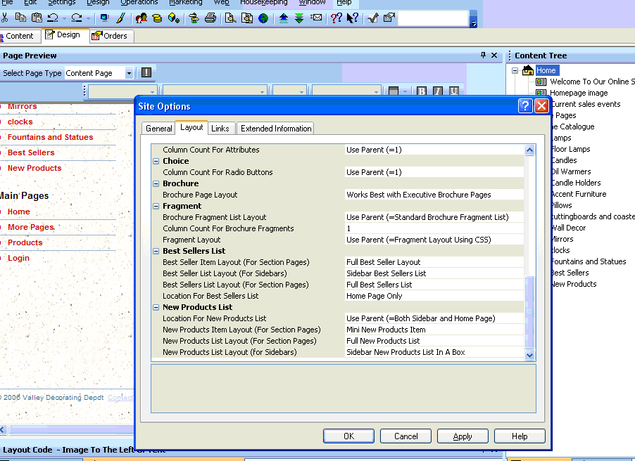Click the paintbrush design icon
Viewport: 635px width, 461px height.
point(120,18)
